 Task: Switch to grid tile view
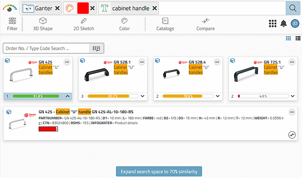point(288,38)
